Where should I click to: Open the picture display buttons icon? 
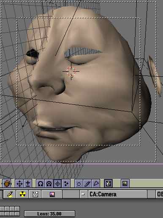(x=52, y=194)
